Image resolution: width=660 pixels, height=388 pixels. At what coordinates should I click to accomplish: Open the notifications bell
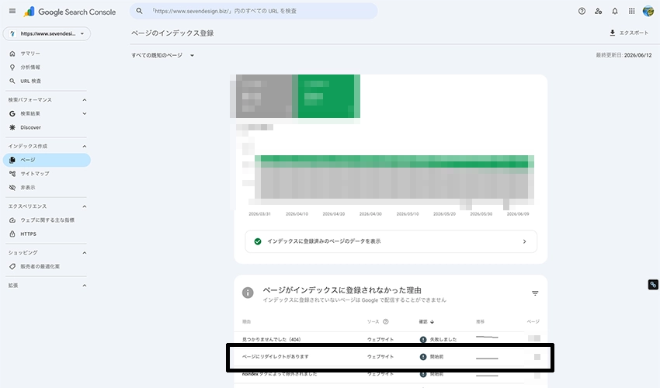point(615,12)
